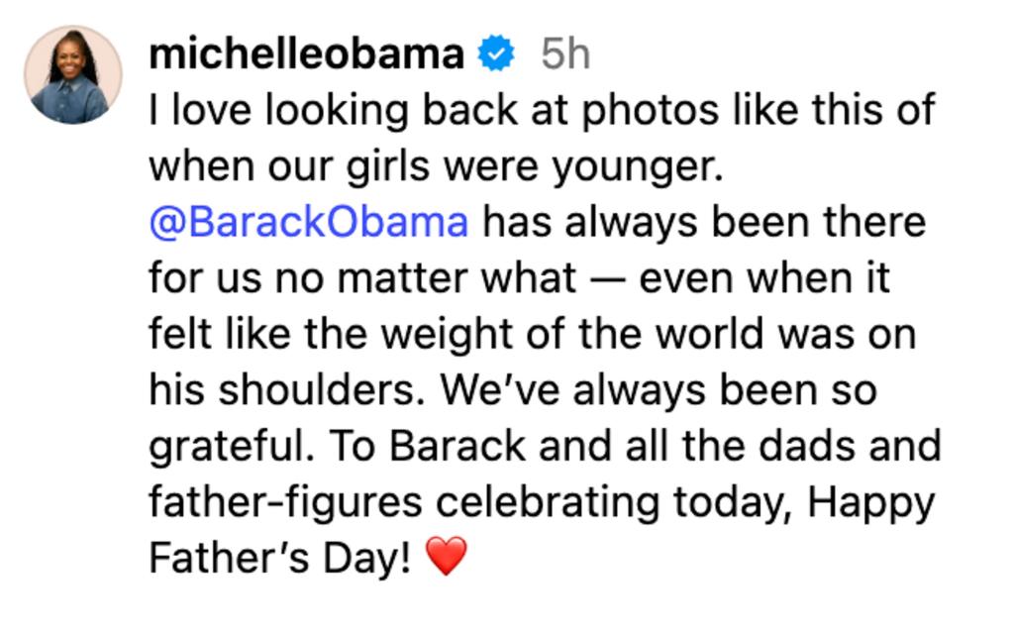Click the word "photos" in first line
The height and width of the screenshot is (638, 1014).
[x=650, y=111]
